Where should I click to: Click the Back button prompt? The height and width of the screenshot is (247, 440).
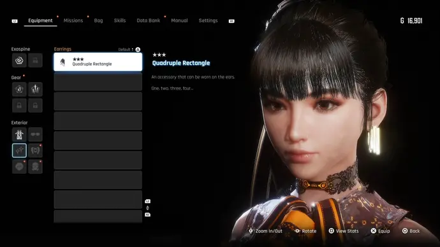[411, 231]
